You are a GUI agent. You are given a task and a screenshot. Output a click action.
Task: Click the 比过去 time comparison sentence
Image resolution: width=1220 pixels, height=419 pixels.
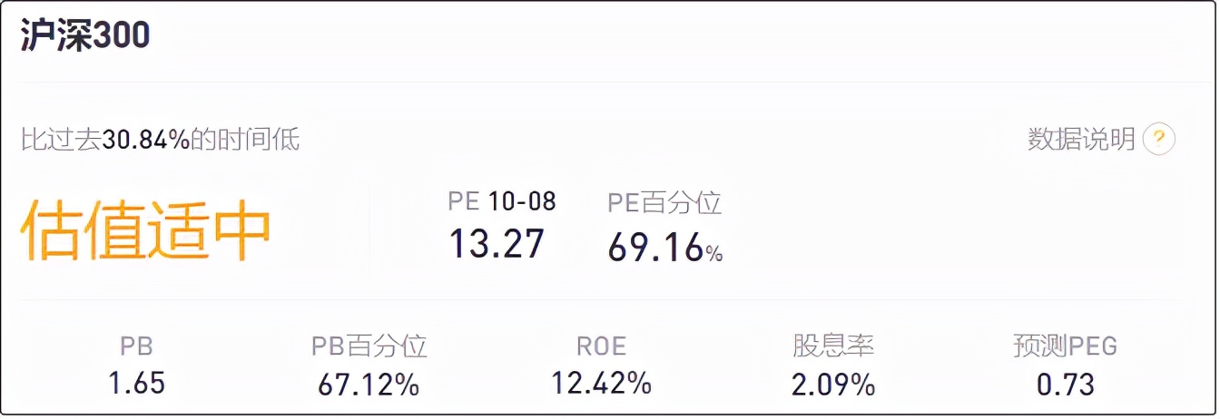point(160,140)
